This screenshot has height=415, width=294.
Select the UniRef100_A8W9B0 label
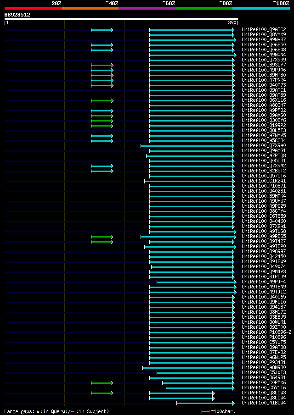264,368
